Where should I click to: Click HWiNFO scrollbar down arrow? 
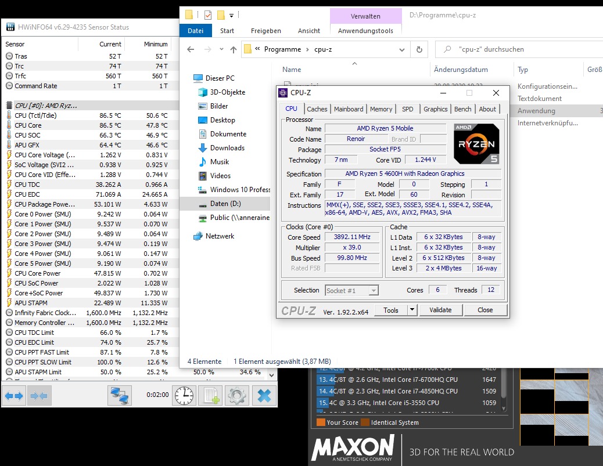272,375
